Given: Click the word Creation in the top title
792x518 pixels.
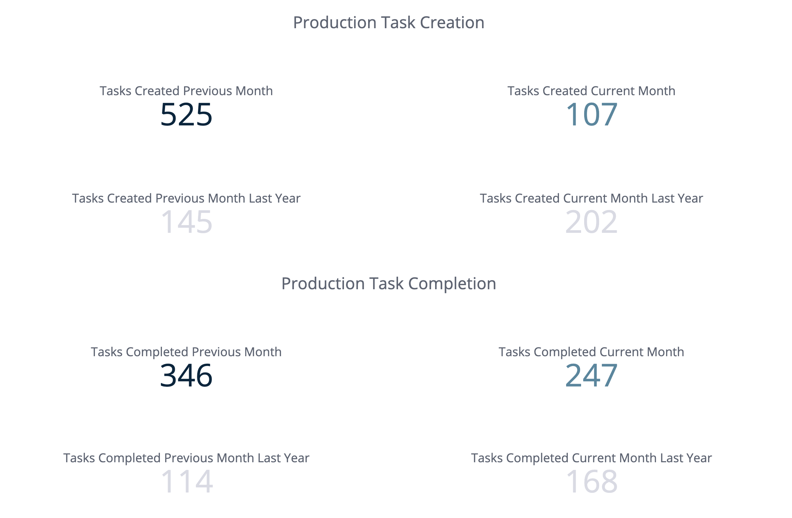Looking at the screenshot, I should point(452,23).
